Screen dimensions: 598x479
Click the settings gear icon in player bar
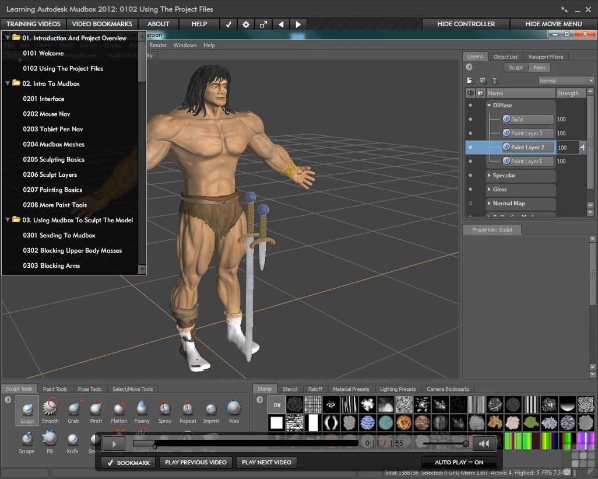(x=246, y=24)
